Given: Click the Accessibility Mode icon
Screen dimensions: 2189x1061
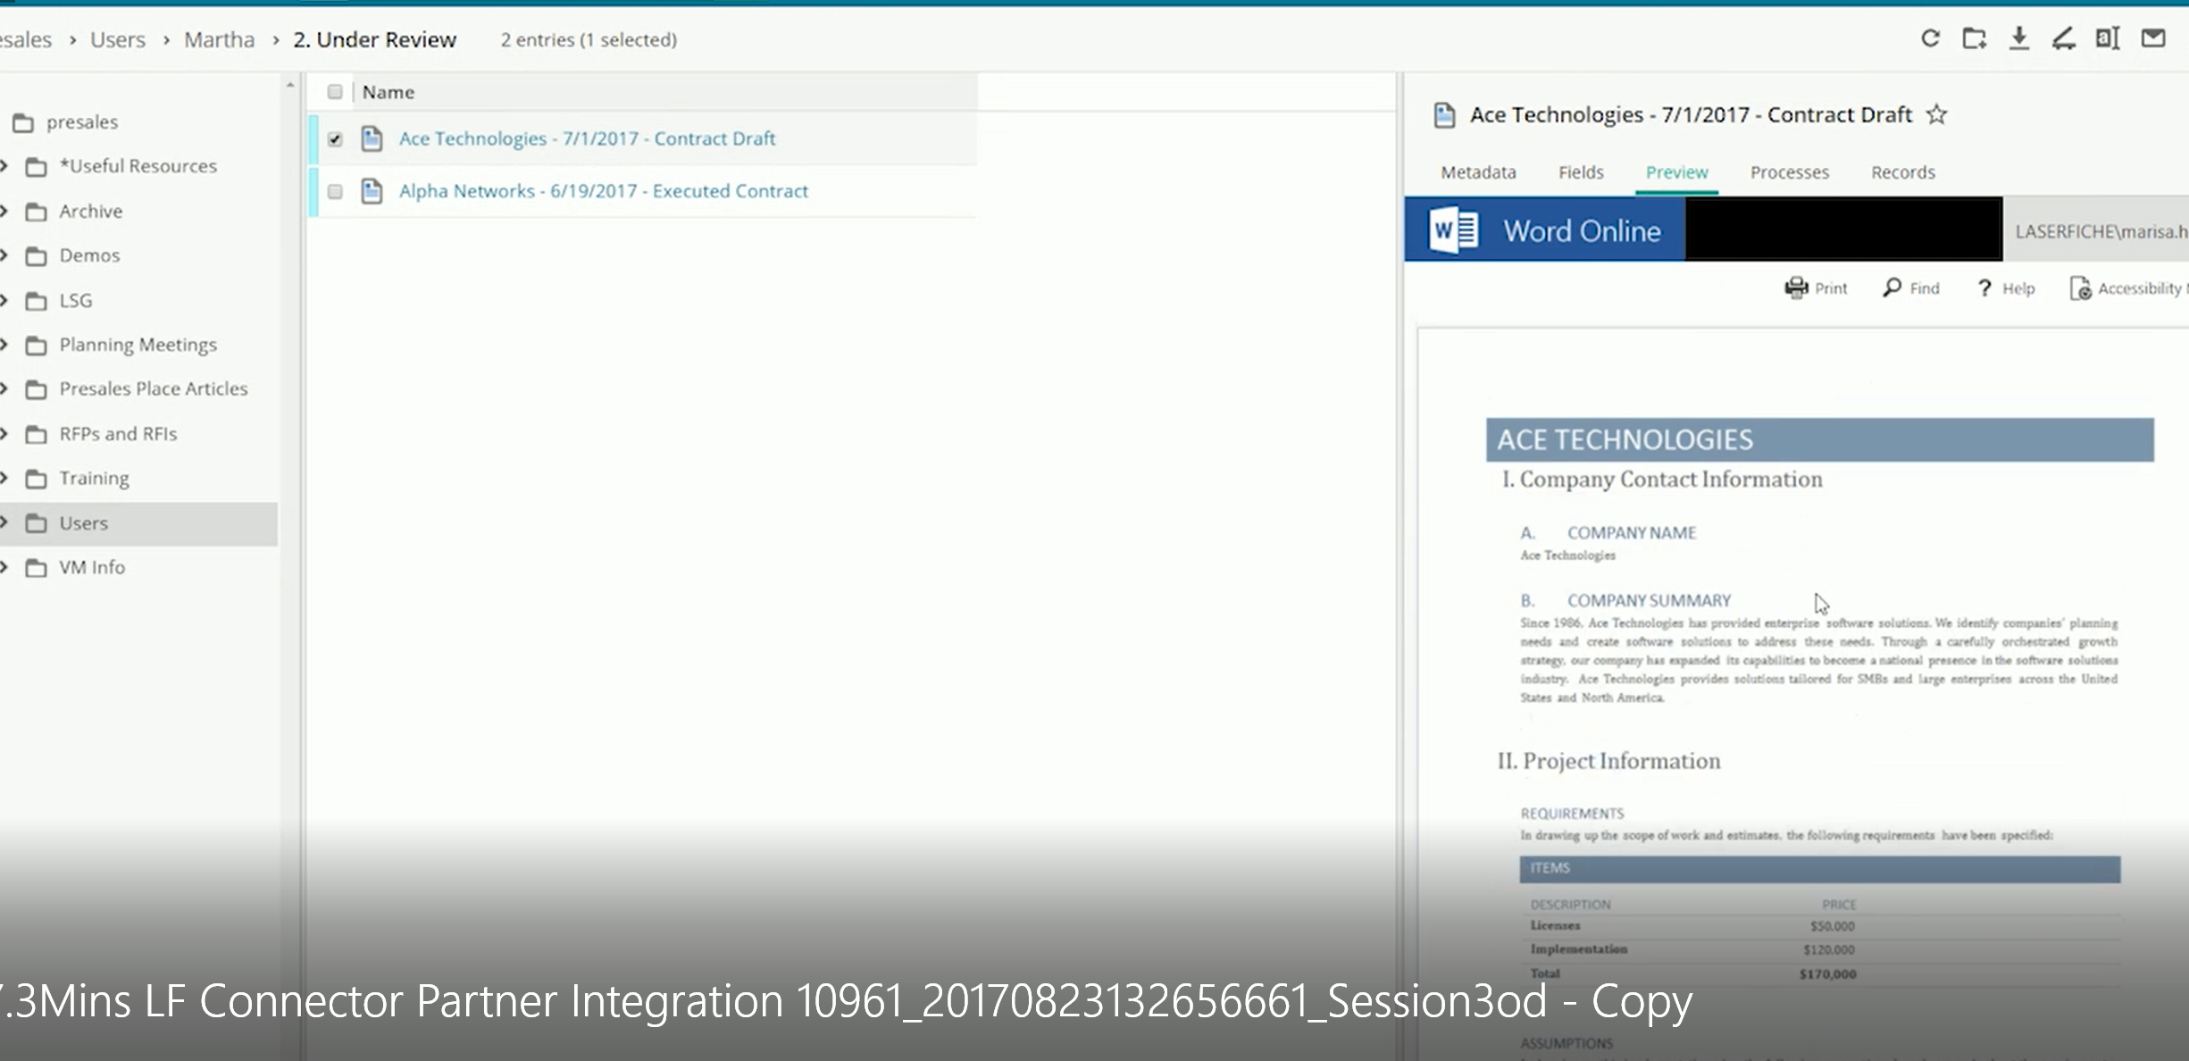Looking at the screenshot, I should click(2080, 288).
